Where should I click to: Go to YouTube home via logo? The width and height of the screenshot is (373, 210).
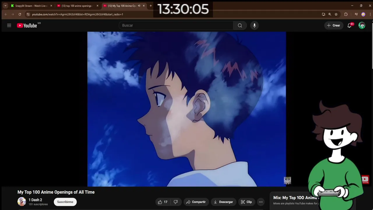pos(27,26)
